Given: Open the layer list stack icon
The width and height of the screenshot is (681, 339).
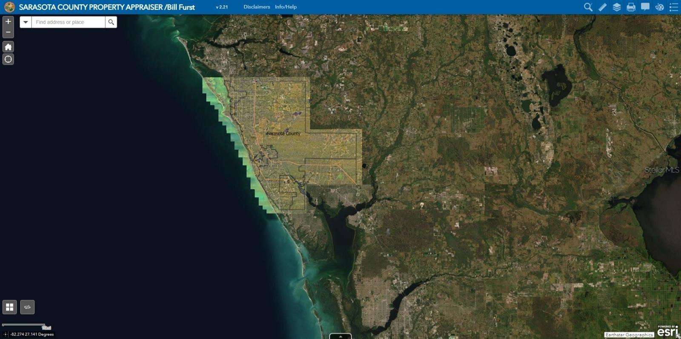Looking at the screenshot, I should (617, 7).
